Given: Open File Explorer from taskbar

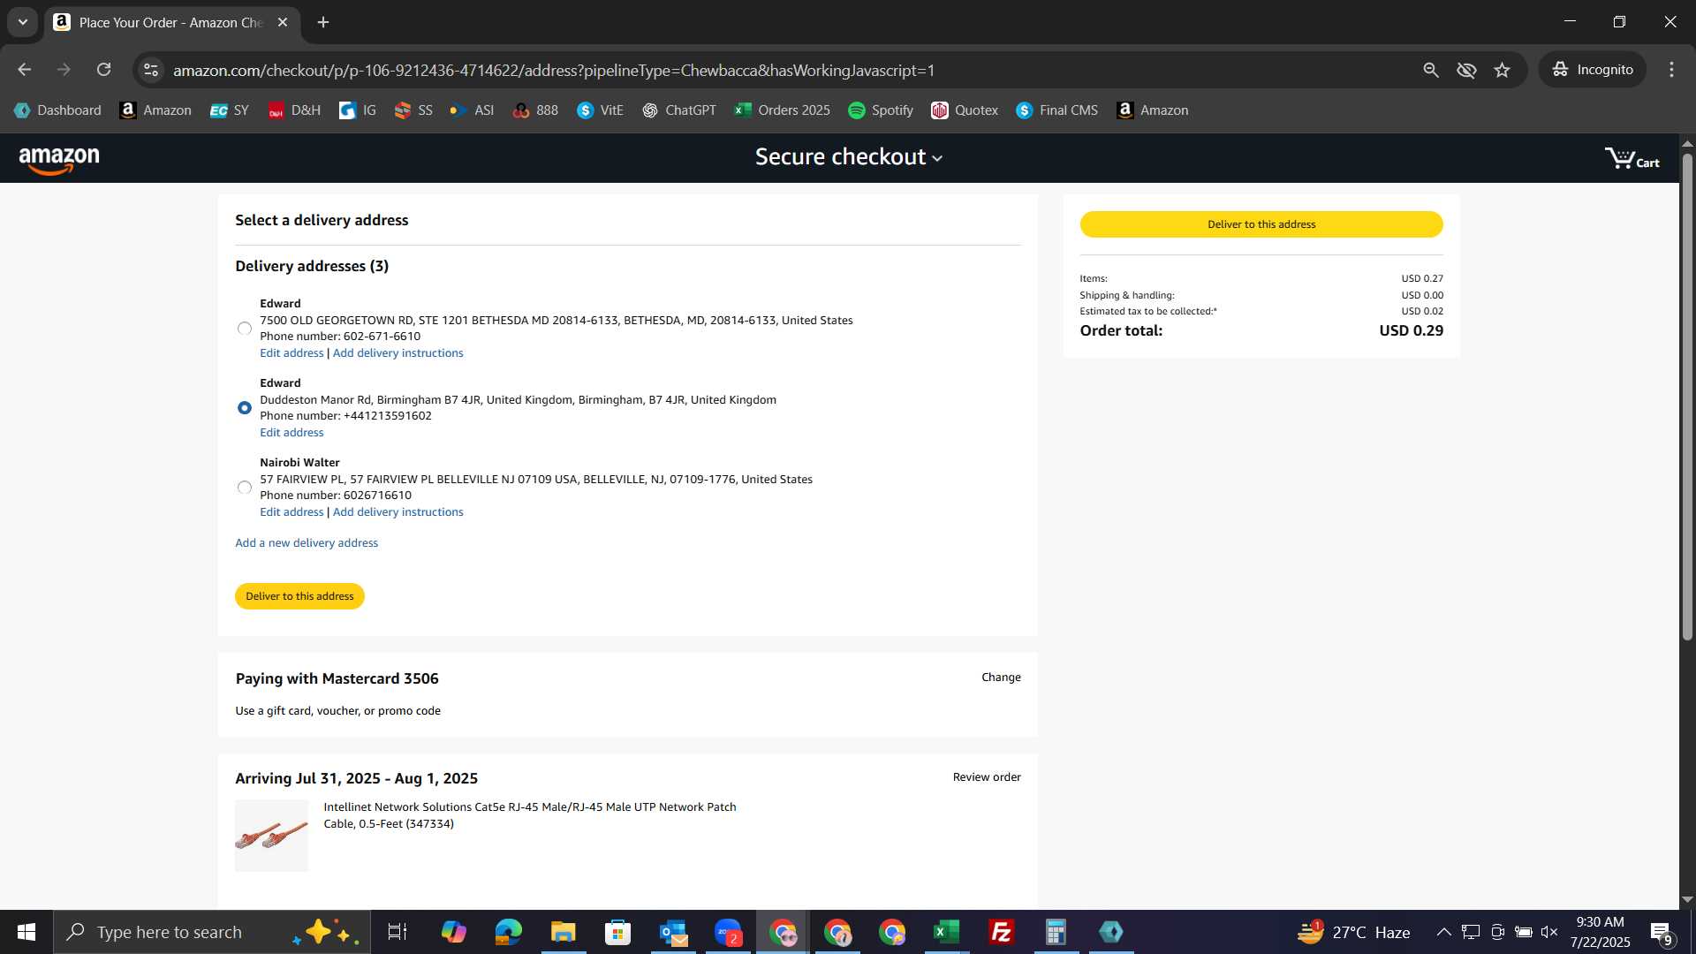Looking at the screenshot, I should (563, 932).
